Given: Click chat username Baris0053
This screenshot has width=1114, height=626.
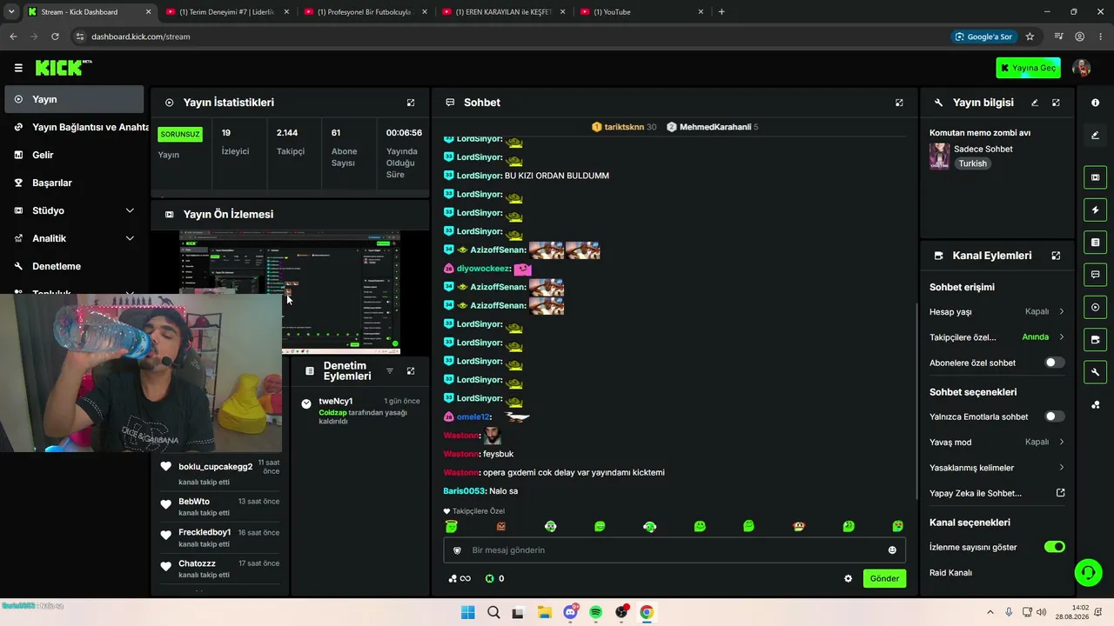Looking at the screenshot, I should point(465,491).
